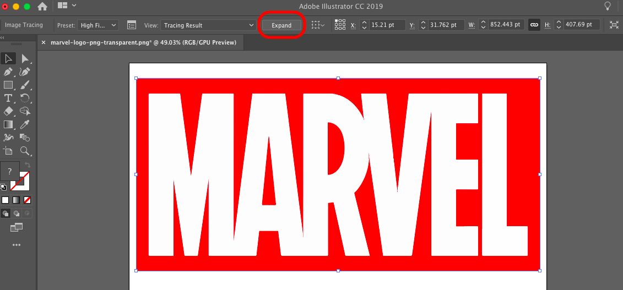Viewport: 623px width, 290px height.
Task: Click the Arrange Documents layout icon
Action: coord(63,6)
